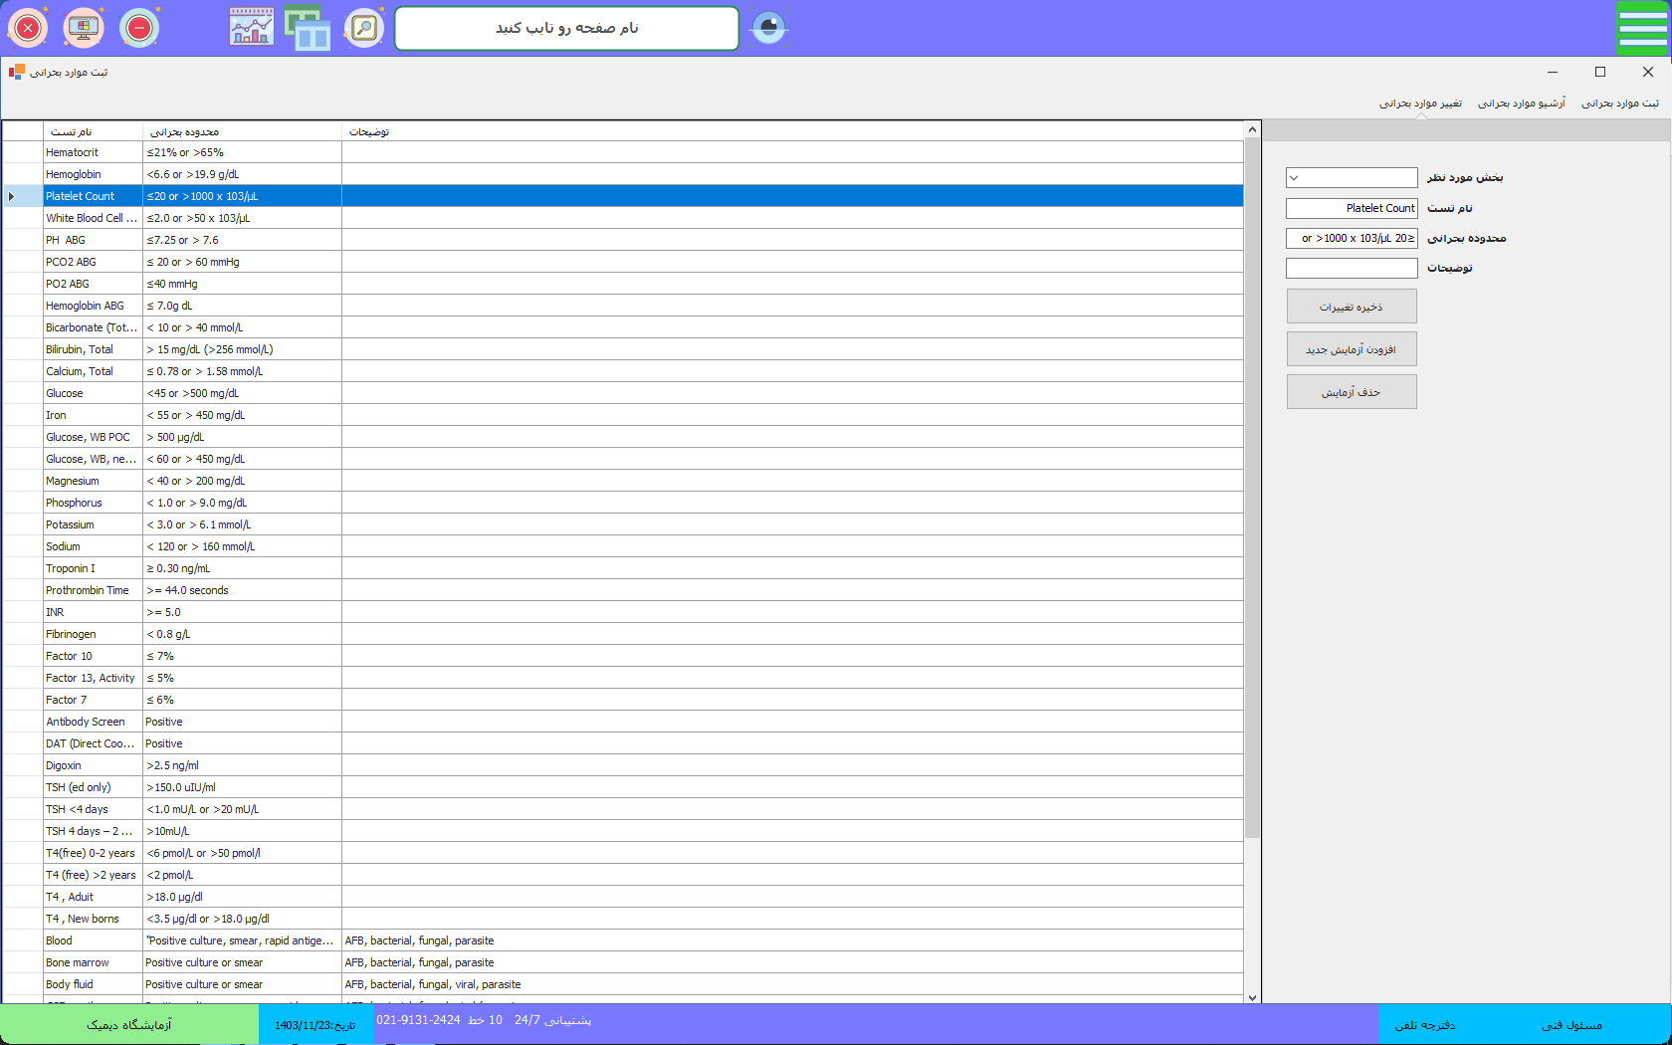Click the round blue eye icon beside search box
The width and height of the screenshot is (1672, 1045).
pos(768,28)
